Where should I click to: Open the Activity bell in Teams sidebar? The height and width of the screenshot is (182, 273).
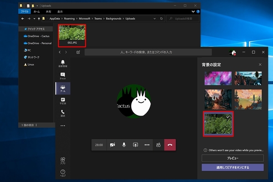pos(63,63)
